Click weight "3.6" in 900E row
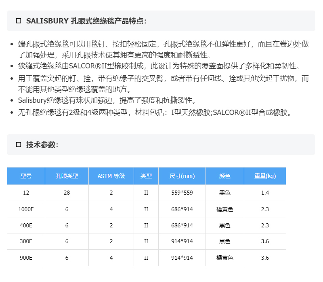Viewport: 323px width, 282px height. (x=265, y=258)
